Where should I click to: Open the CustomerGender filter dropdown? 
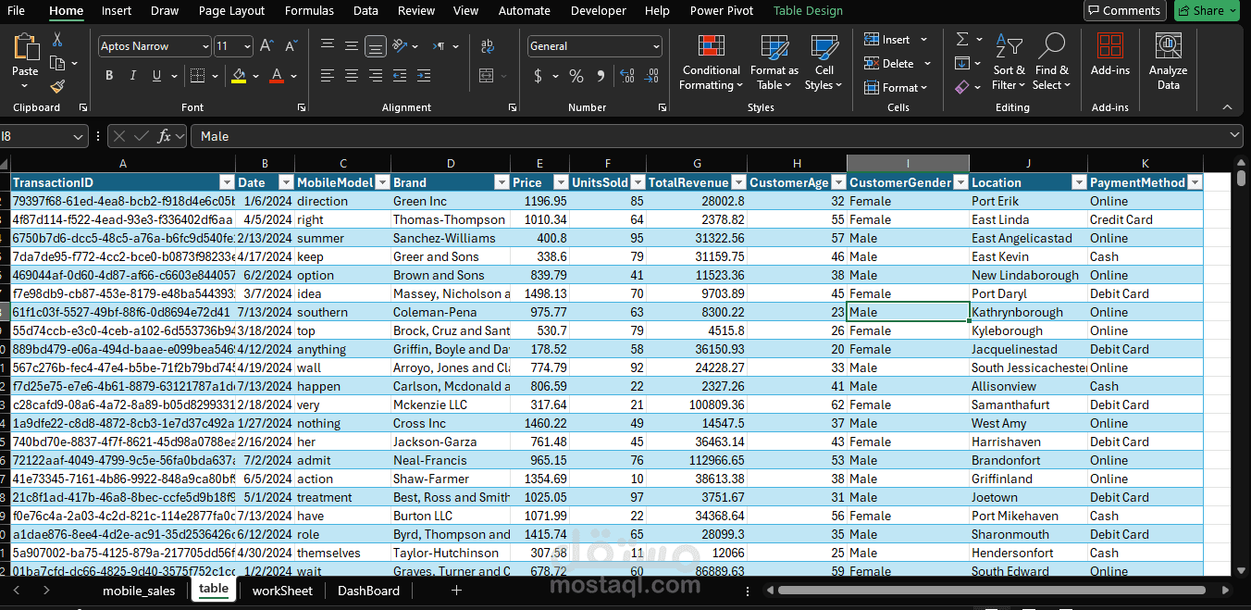[960, 182]
